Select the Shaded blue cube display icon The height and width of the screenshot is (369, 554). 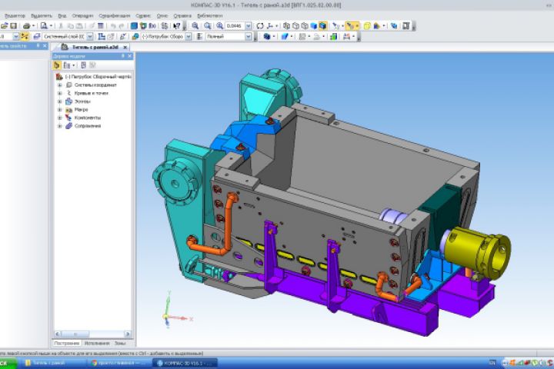(x=313, y=26)
